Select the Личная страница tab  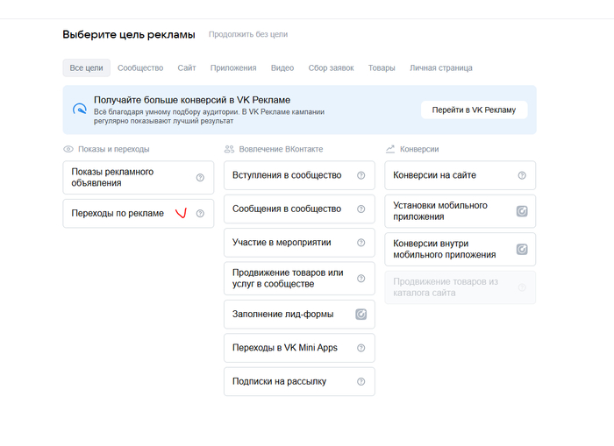[440, 67]
